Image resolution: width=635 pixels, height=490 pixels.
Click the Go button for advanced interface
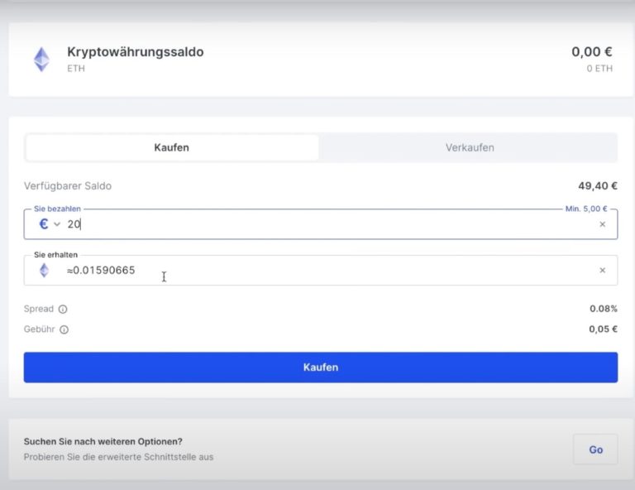(x=595, y=449)
